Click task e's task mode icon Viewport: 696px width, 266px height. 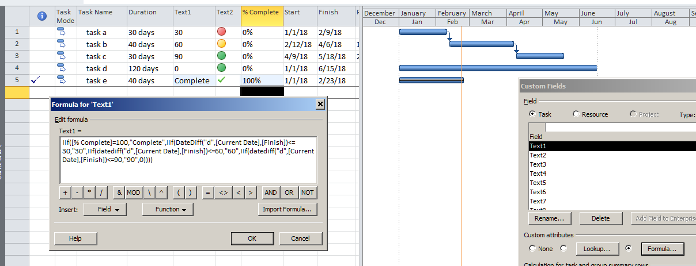(x=62, y=80)
